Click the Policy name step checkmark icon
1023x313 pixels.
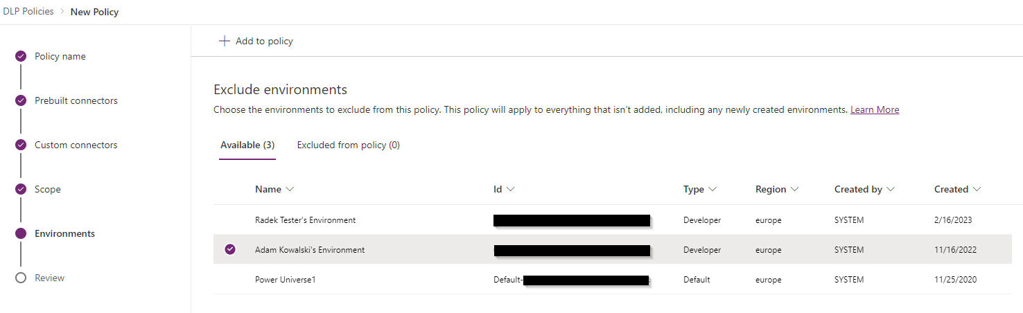coord(21,56)
